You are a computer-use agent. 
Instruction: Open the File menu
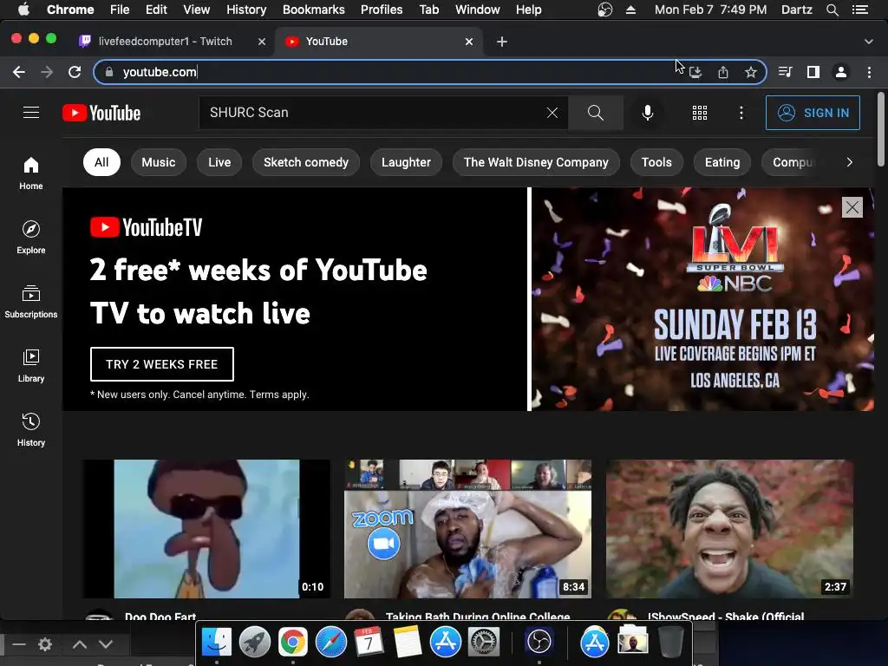tap(120, 10)
